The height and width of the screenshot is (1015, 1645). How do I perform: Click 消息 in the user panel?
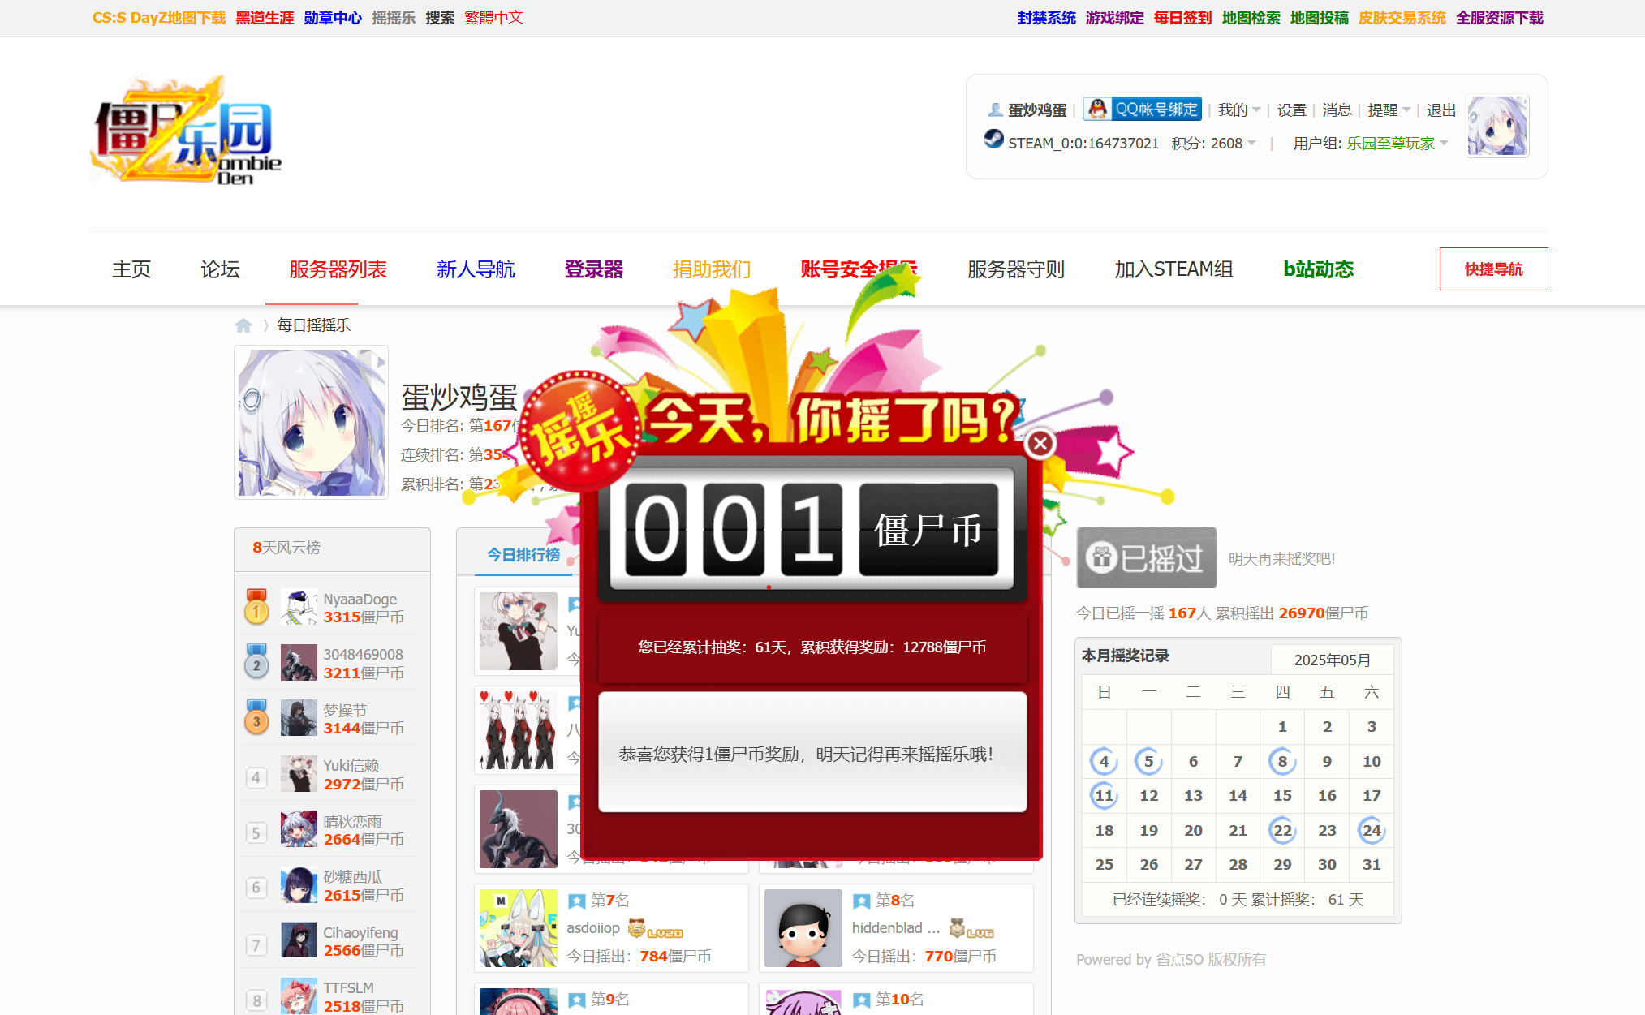[x=1337, y=110]
